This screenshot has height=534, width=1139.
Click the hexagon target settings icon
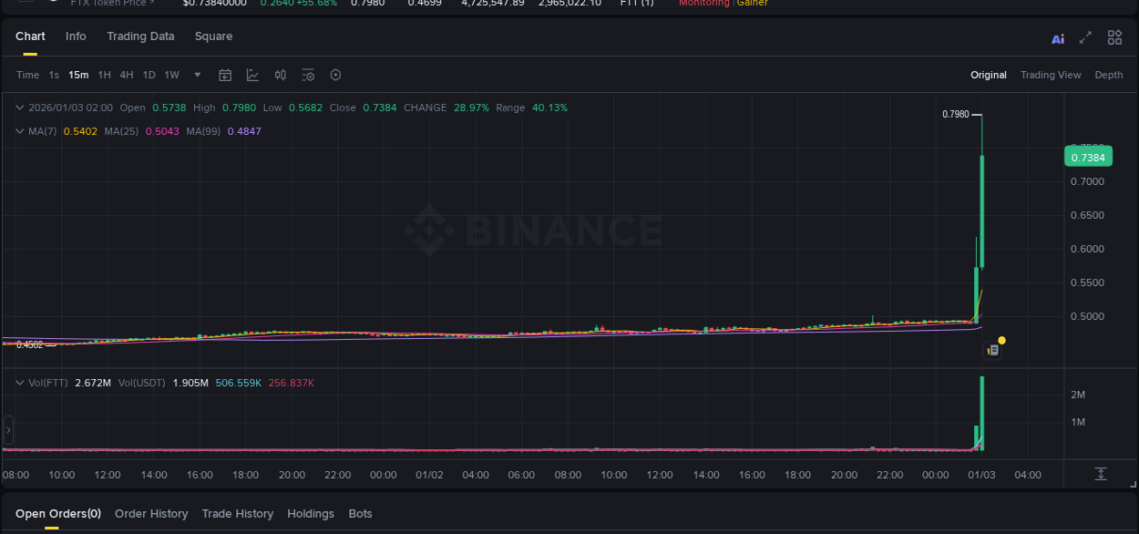[x=335, y=75]
